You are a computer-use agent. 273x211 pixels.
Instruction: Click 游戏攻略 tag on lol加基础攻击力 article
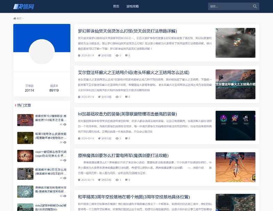tap(106, 138)
